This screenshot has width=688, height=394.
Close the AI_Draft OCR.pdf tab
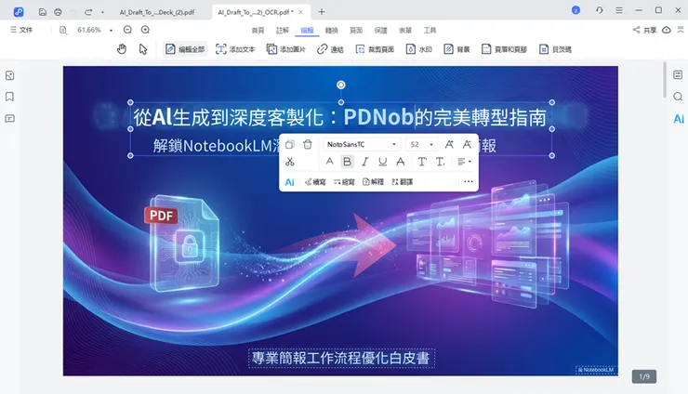[301, 12]
